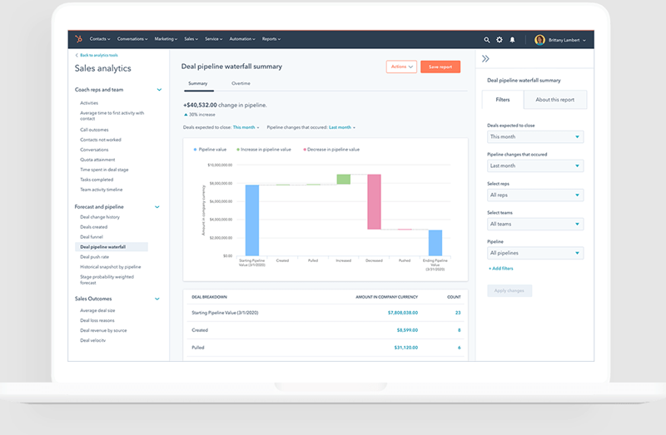This screenshot has width=666, height=435.
Task: Open the Select teams dropdown
Action: 535,224
